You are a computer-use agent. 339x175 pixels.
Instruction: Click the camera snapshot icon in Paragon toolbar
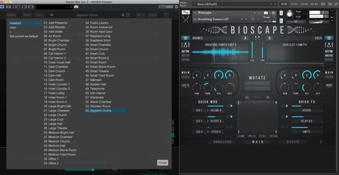coord(76,7)
